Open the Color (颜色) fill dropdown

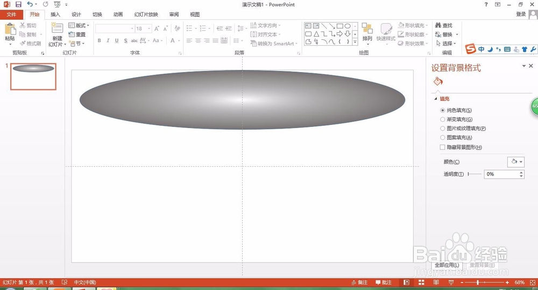click(x=516, y=161)
